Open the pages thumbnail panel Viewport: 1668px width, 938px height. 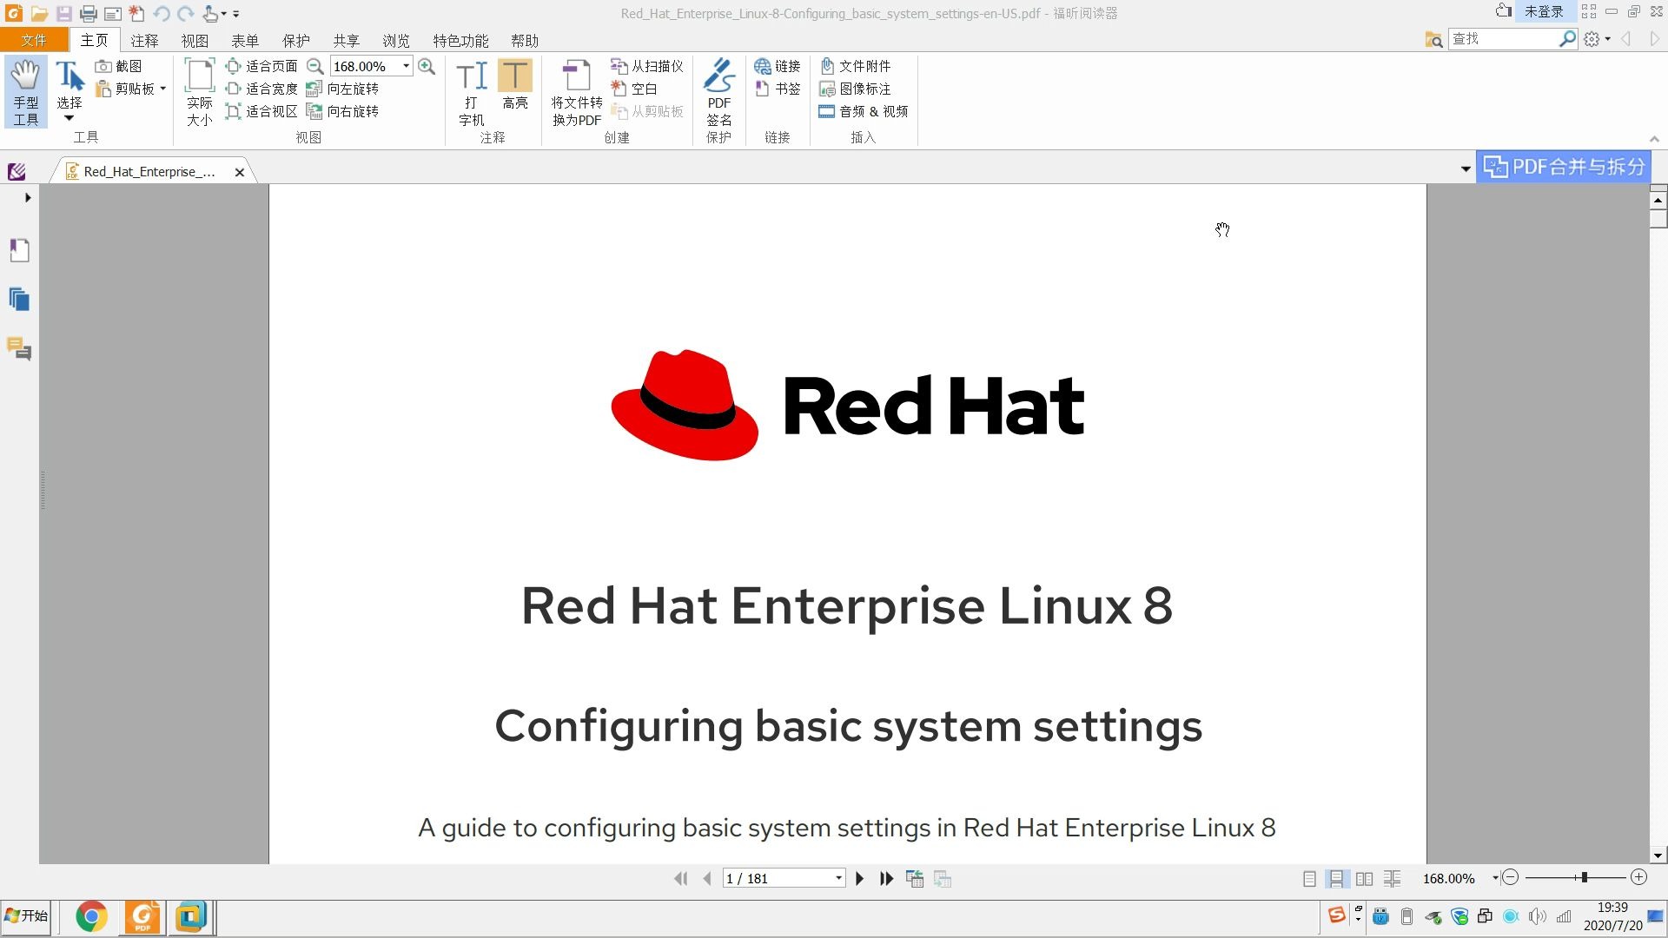tap(19, 300)
